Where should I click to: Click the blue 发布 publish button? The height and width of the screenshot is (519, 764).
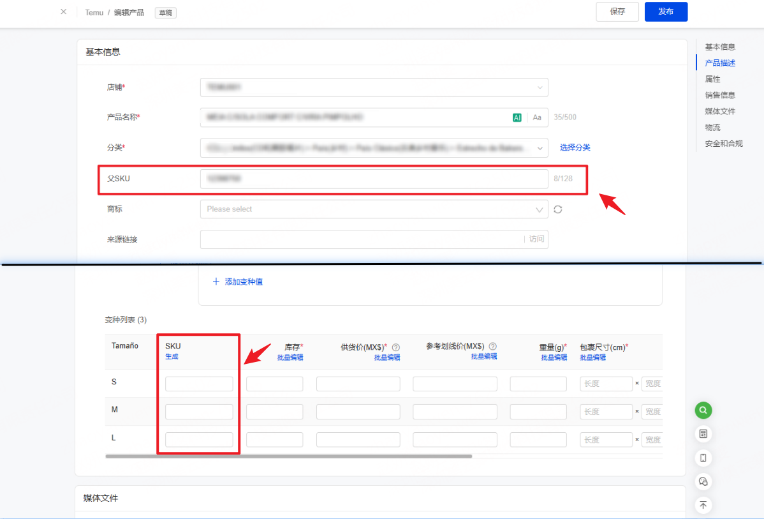666,11
